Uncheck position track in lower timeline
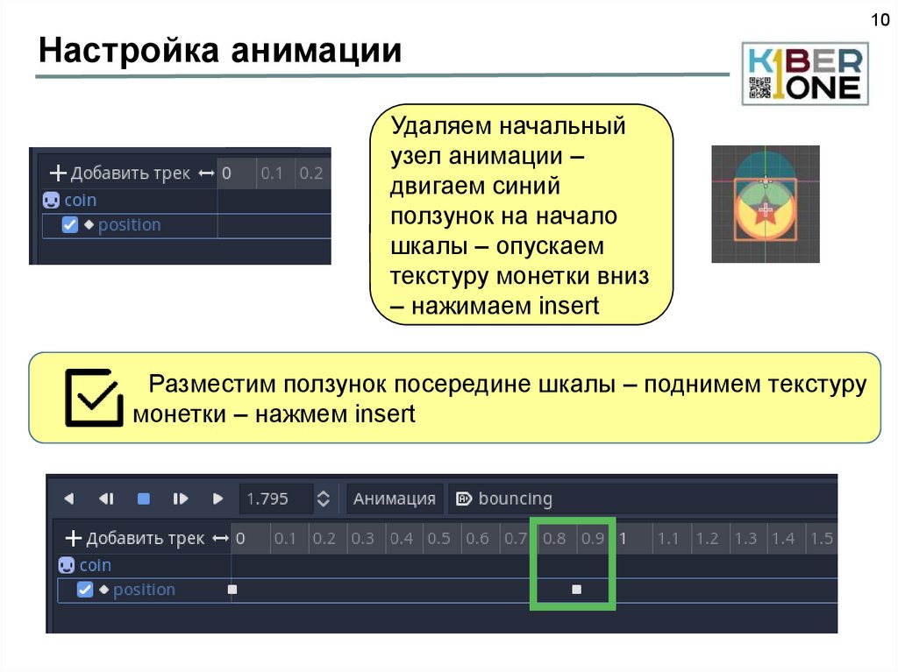The image size is (898, 672). 85,590
